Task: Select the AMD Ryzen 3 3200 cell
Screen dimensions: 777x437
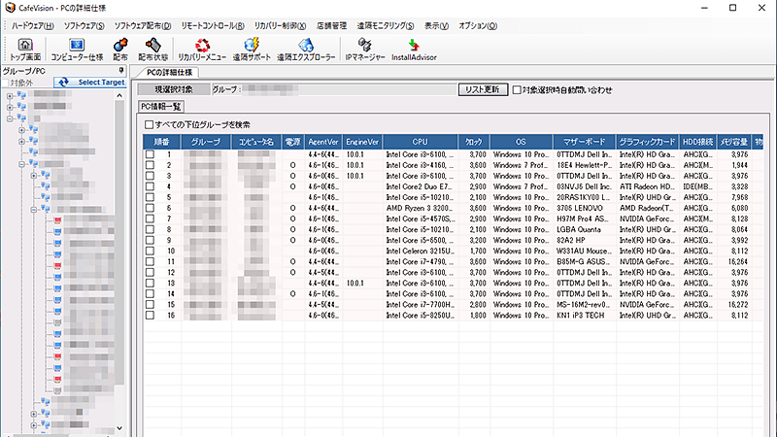Action: [420, 208]
